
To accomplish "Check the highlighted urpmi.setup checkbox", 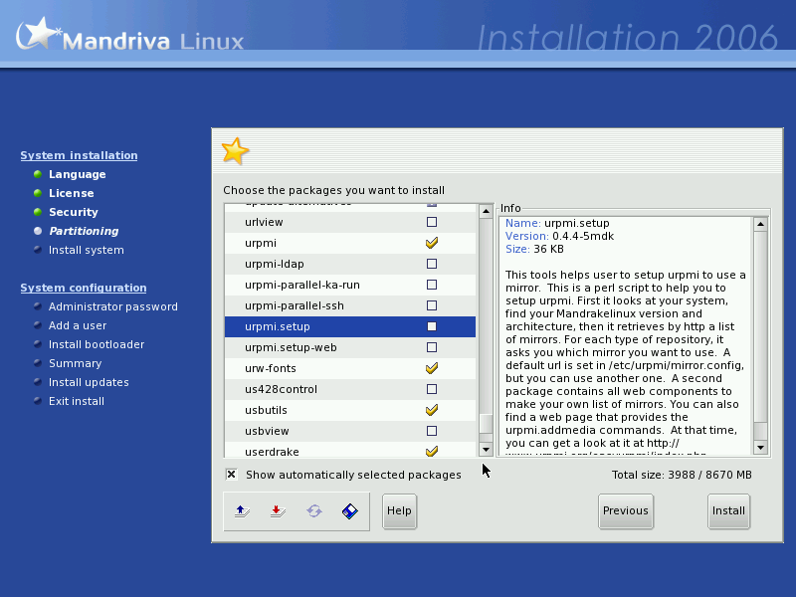I will pos(432,326).
